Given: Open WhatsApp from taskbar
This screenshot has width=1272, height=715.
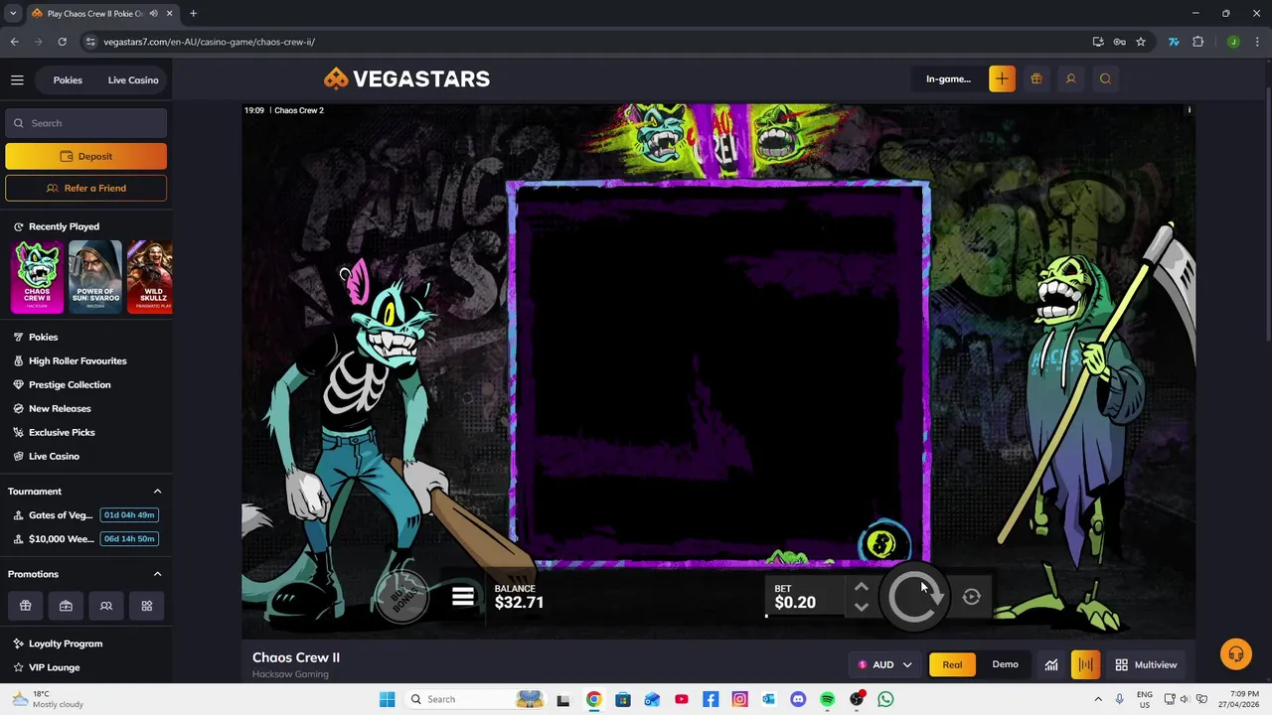Looking at the screenshot, I should click(x=885, y=699).
